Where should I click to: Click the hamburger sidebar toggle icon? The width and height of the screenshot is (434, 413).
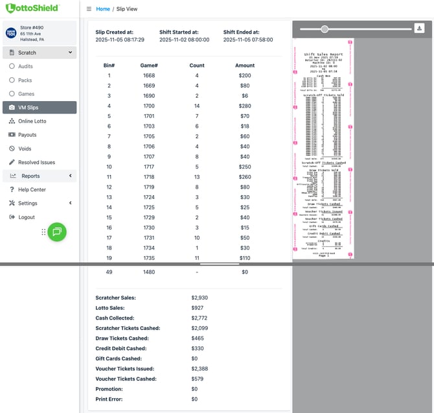tap(89, 9)
